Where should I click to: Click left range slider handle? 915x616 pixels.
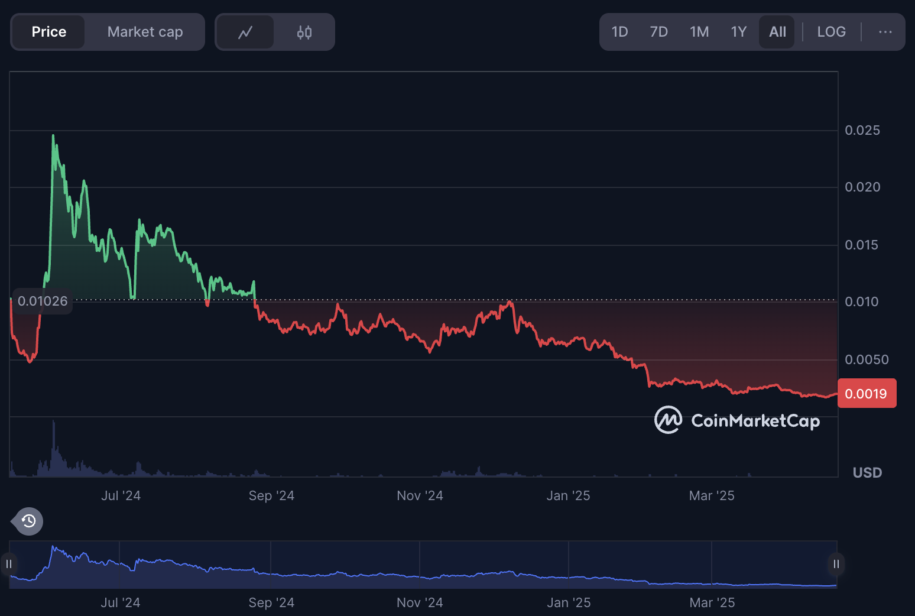tap(9, 564)
